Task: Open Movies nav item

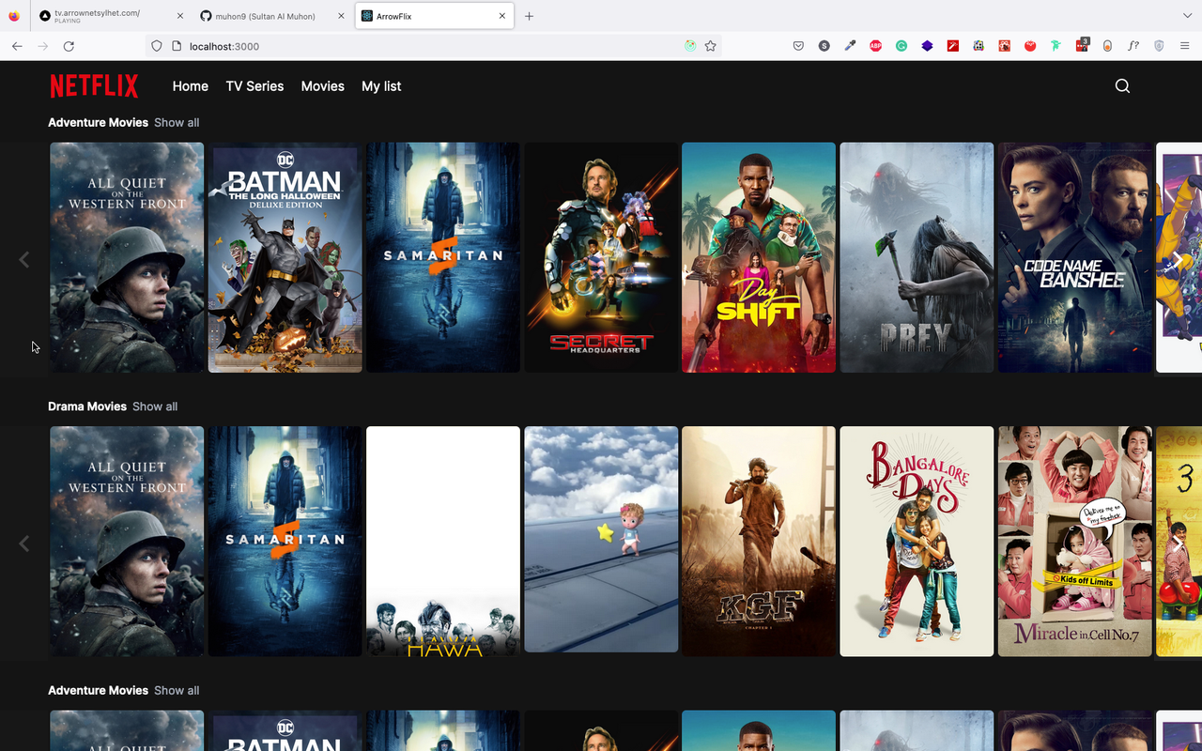Action: click(323, 86)
